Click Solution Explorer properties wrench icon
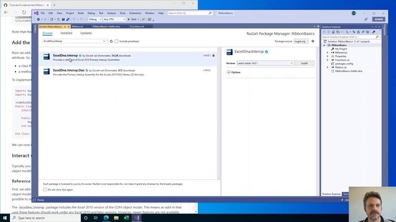Screen dimensions: 396x222 click(374, 32)
